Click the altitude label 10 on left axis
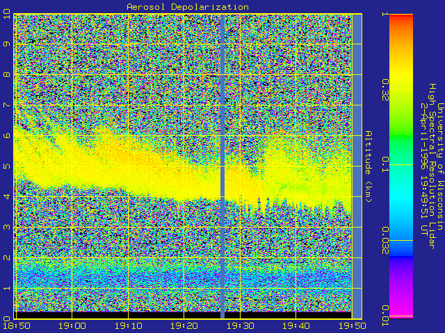The height and width of the screenshot is (333, 445). [x=7, y=14]
